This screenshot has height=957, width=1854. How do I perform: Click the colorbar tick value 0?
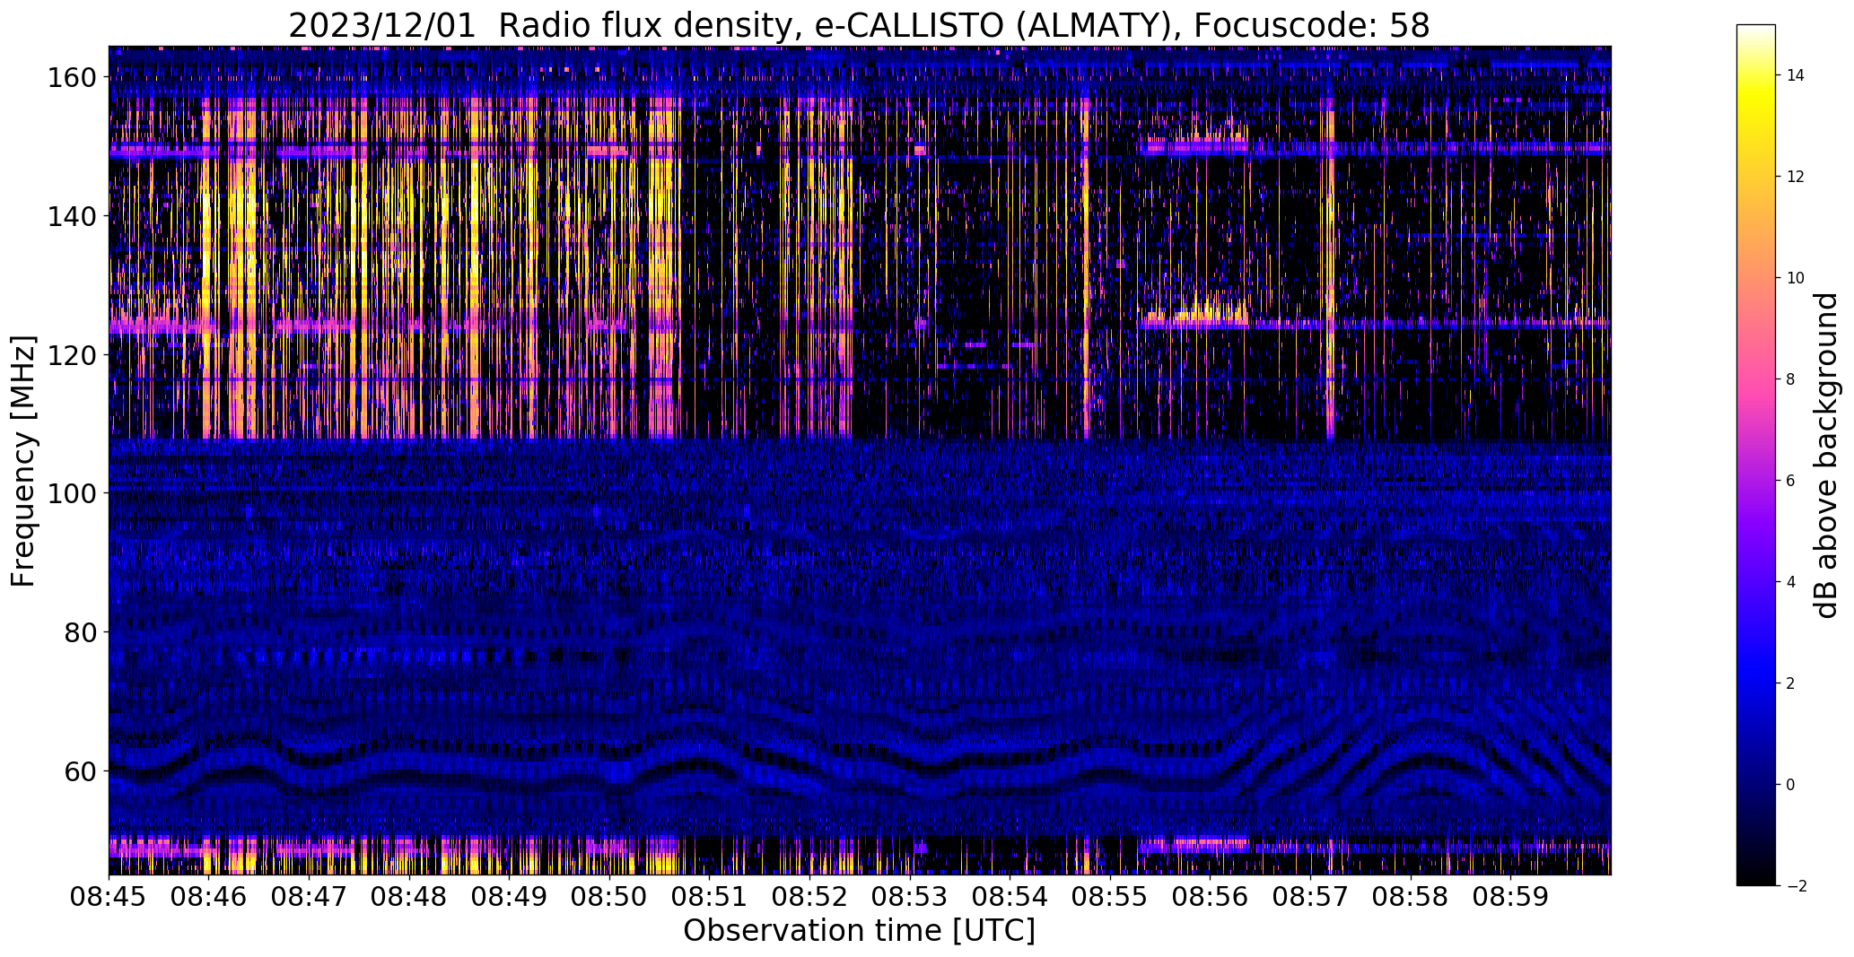1790,785
